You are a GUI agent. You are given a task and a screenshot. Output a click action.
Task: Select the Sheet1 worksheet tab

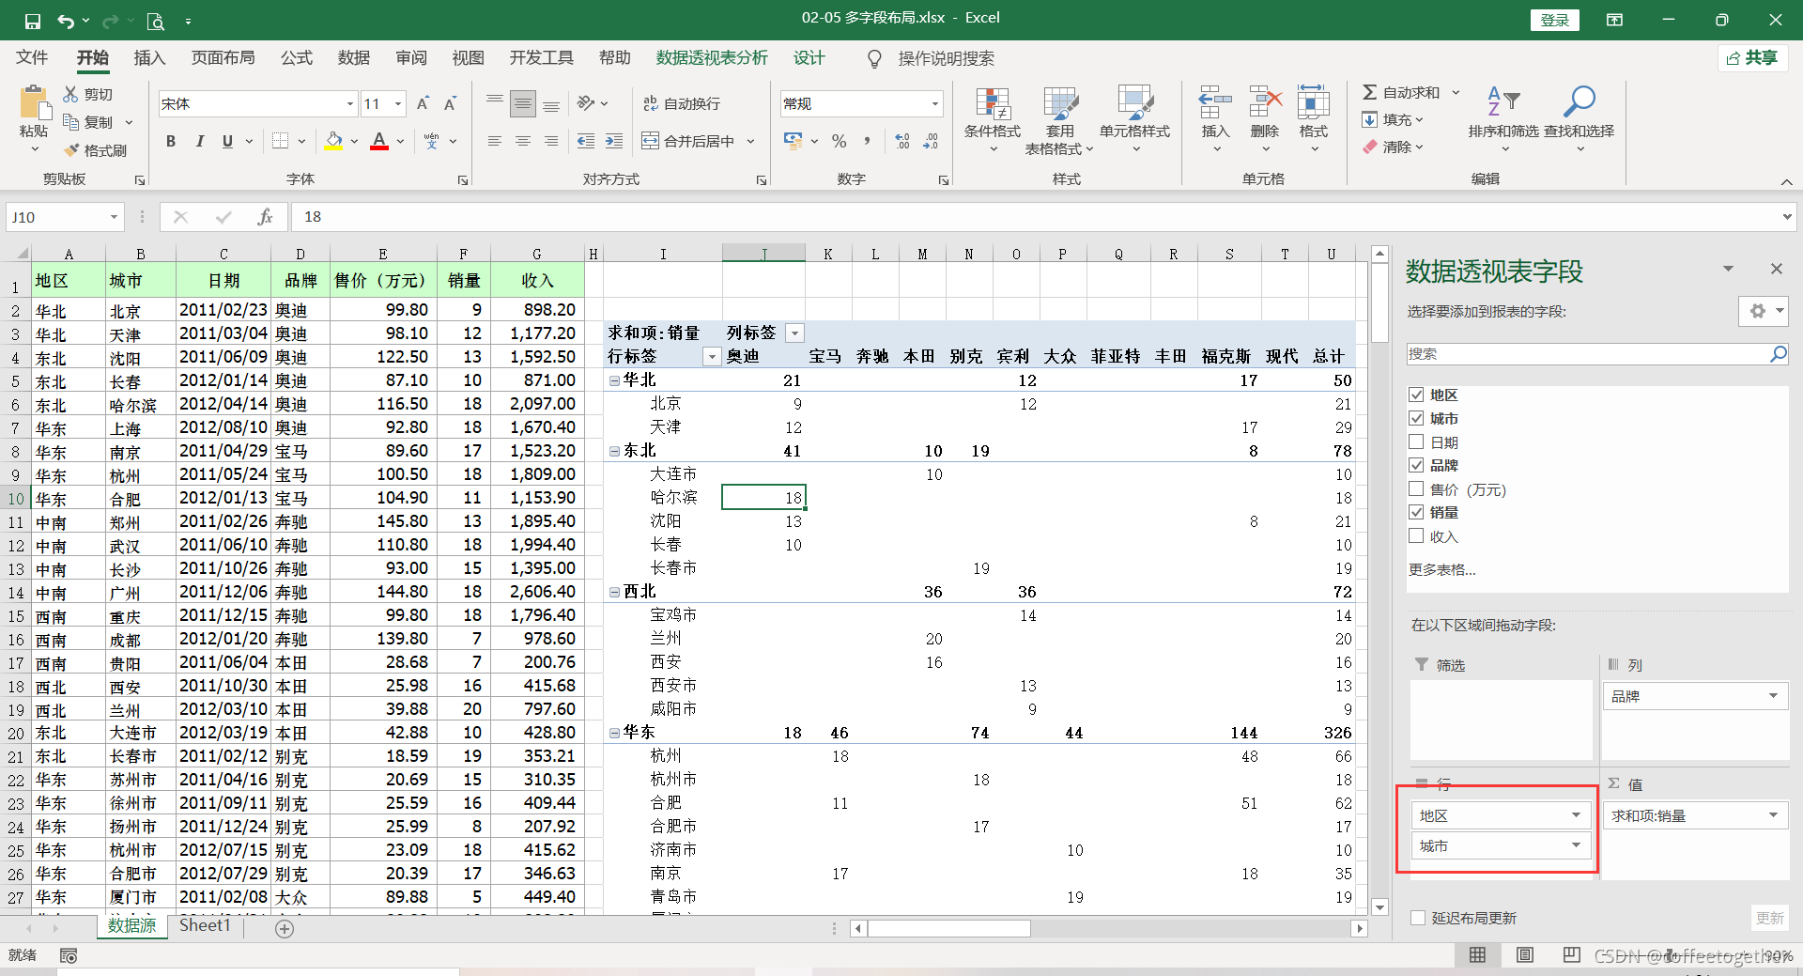tap(205, 925)
